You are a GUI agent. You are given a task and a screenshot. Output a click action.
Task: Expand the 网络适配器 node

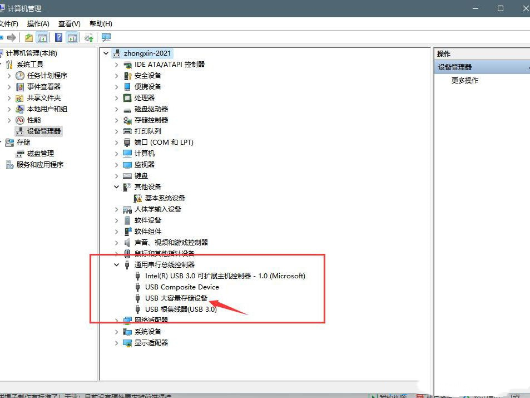[x=116, y=320]
